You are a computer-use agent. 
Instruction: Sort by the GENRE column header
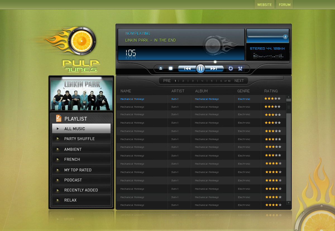point(243,91)
